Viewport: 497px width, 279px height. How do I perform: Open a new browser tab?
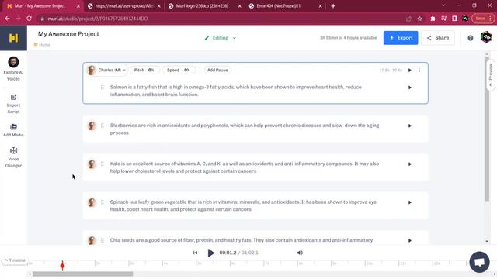pos(333,6)
